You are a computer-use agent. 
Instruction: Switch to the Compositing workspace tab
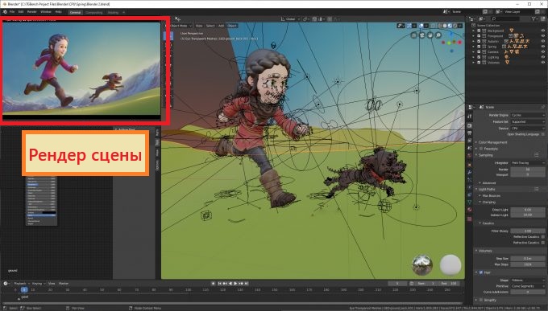point(94,13)
